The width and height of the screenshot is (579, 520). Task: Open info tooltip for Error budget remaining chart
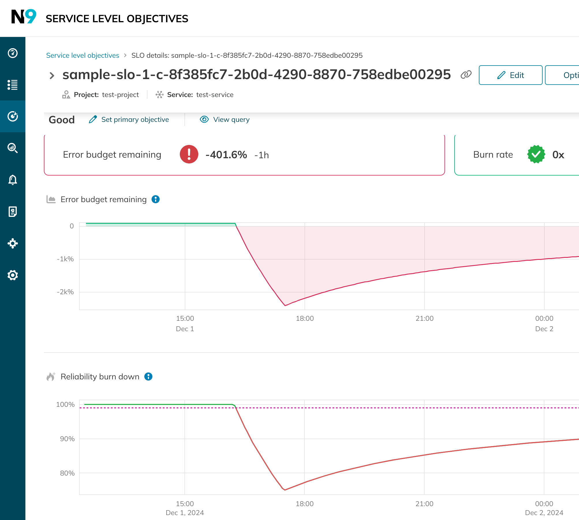point(156,199)
